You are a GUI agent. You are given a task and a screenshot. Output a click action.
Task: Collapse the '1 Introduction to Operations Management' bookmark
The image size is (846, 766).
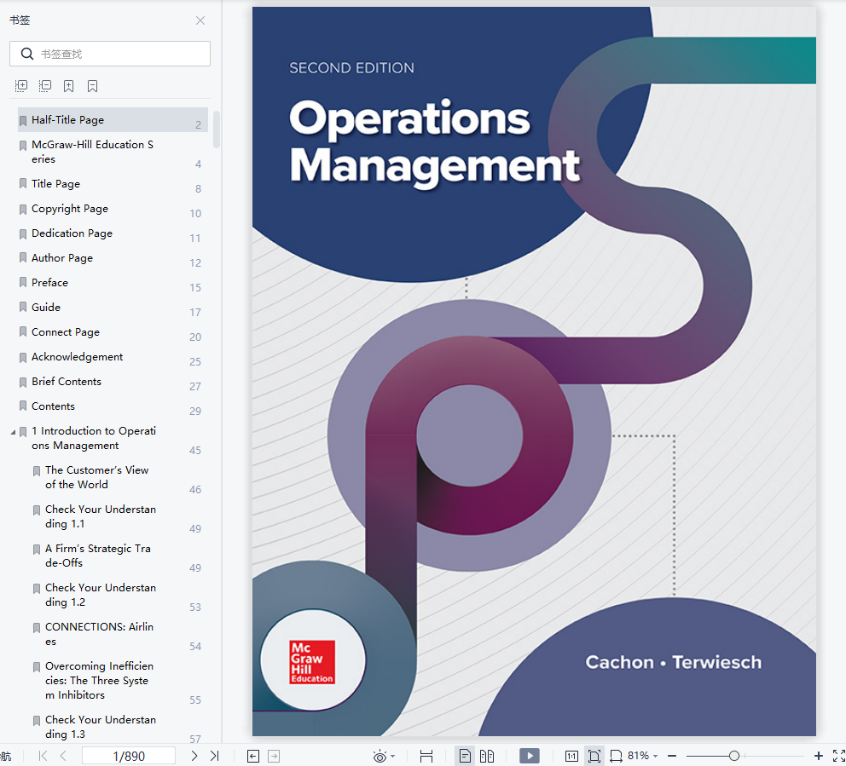(x=13, y=432)
